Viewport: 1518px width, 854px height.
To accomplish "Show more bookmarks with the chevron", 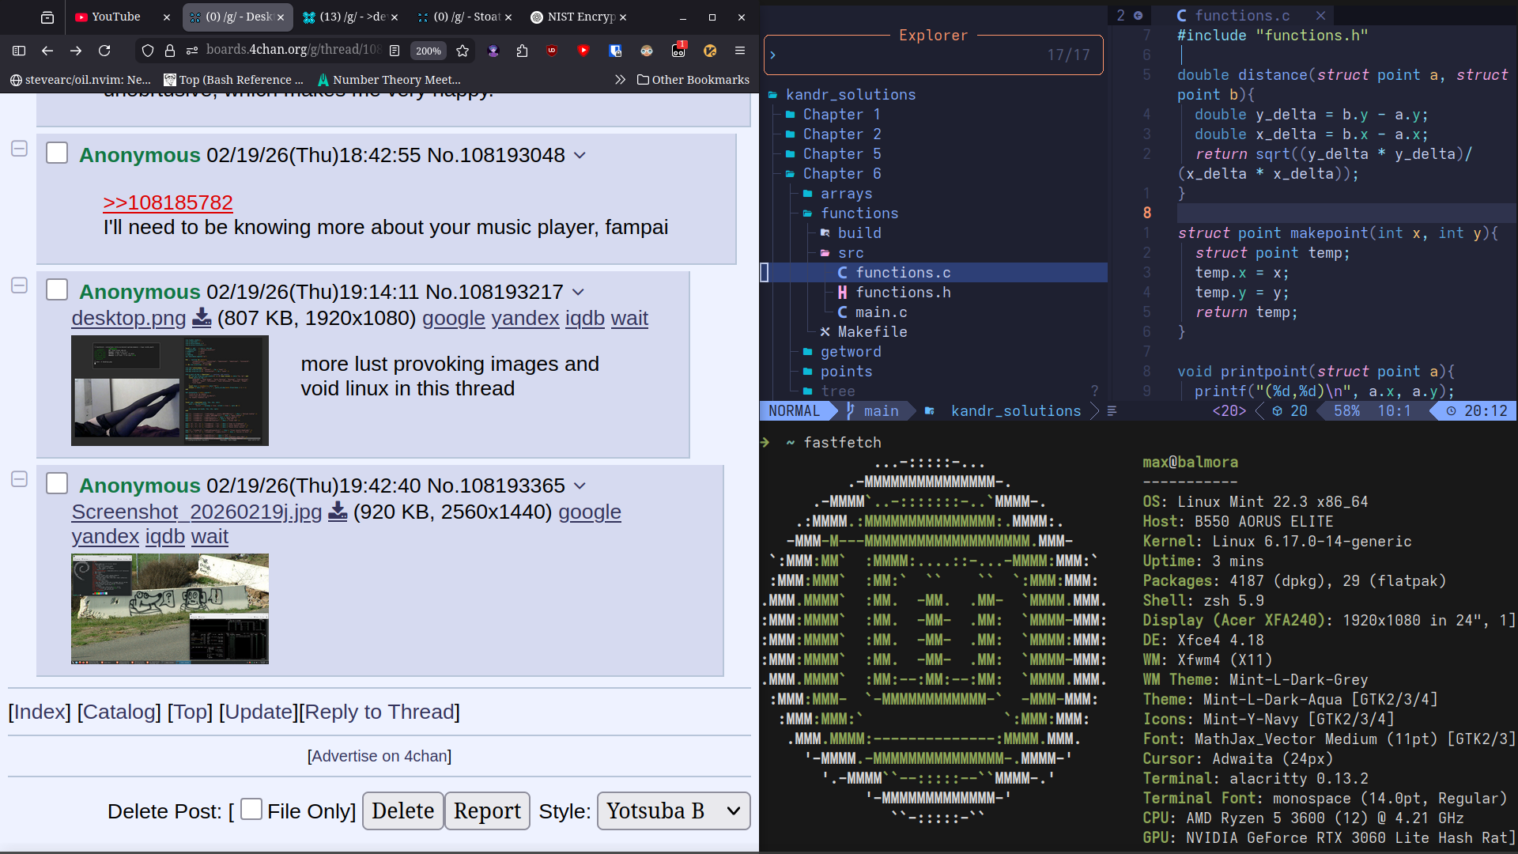I will tap(620, 80).
